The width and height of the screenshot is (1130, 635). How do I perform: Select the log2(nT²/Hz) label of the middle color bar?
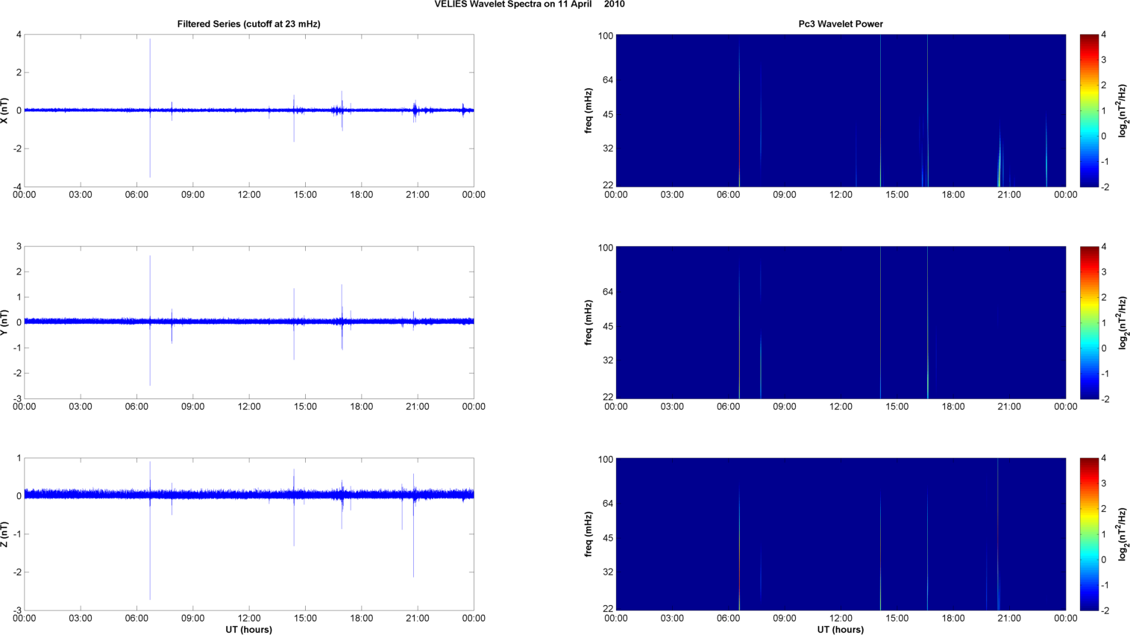[1123, 322]
